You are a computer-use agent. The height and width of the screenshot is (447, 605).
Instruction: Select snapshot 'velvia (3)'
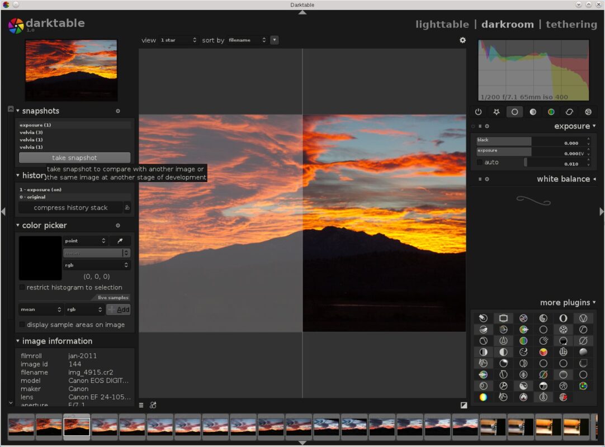pyautogui.click(x=74, y=132)
